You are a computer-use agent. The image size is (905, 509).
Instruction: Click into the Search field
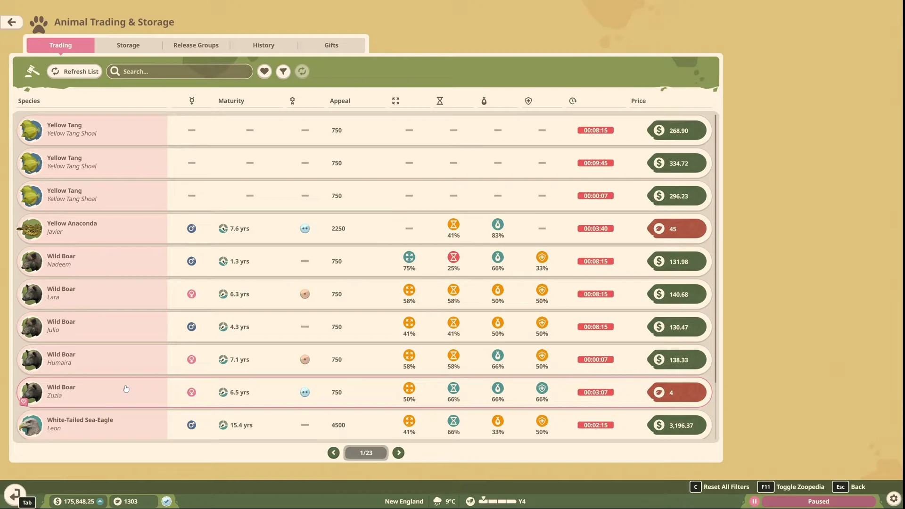click(180, 71)
